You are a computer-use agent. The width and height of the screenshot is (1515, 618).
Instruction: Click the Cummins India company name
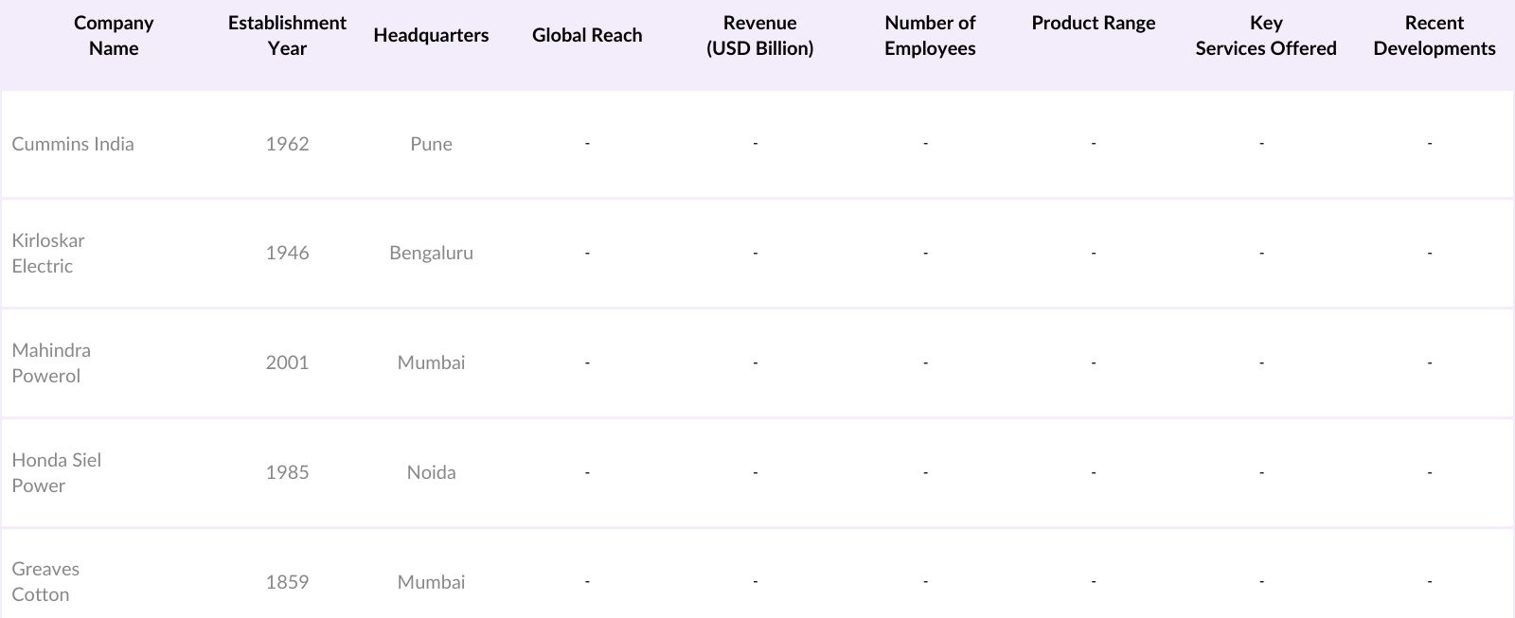point(73,144)
